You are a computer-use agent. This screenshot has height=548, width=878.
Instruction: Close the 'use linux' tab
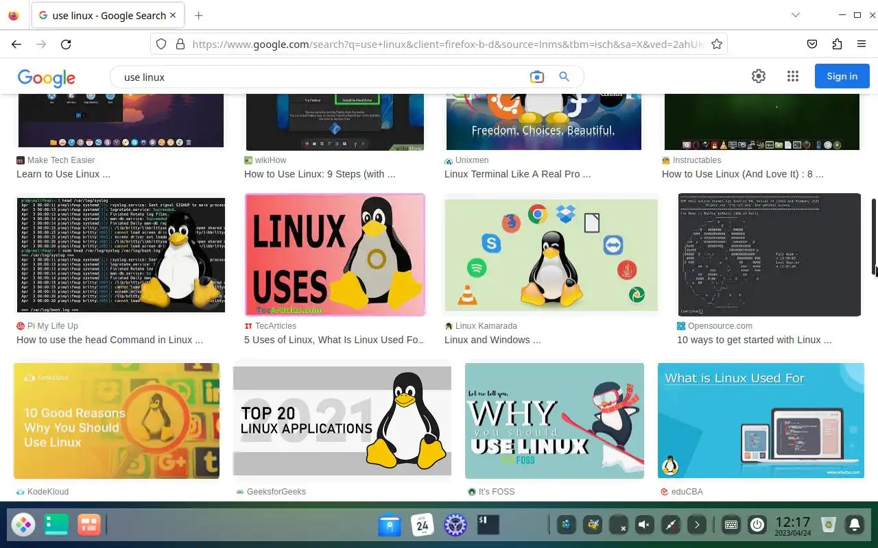[x=173, y=15]
